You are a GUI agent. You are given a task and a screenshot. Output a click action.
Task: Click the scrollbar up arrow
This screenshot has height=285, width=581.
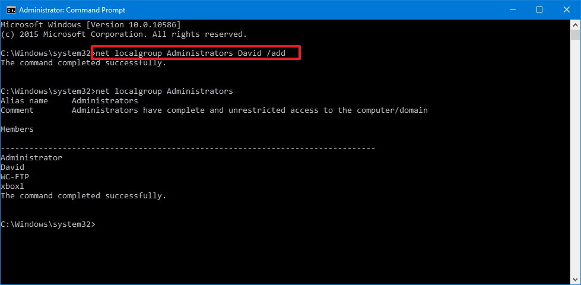click(x=575, y=24)
